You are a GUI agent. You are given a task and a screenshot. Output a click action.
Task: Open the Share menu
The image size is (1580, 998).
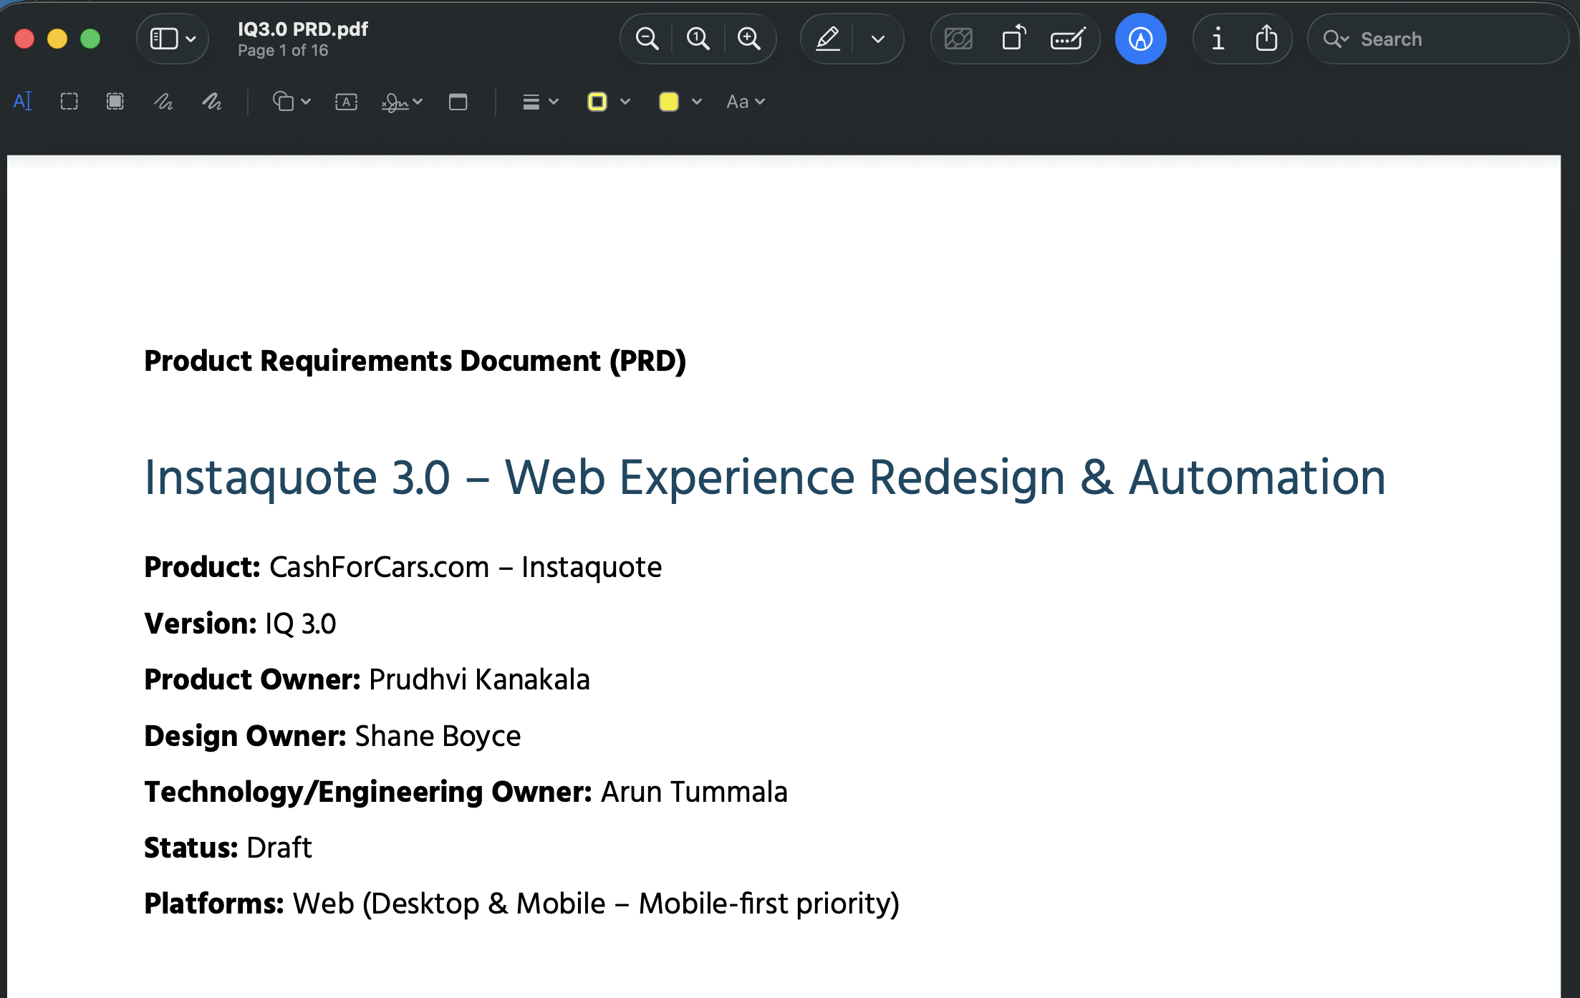click(x=1266, y=39)
